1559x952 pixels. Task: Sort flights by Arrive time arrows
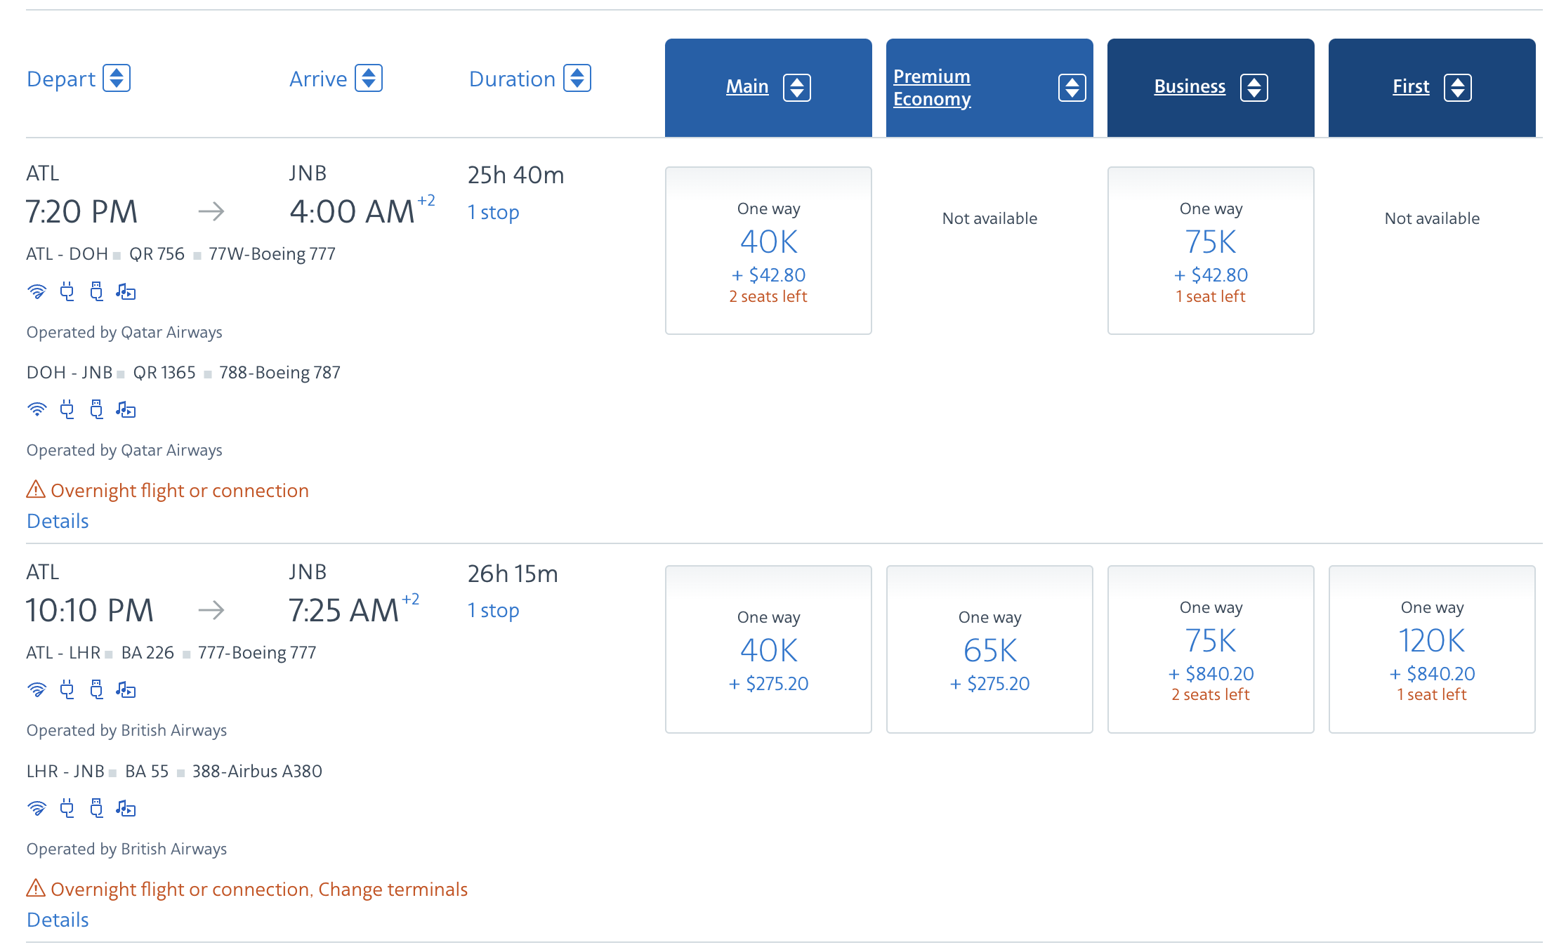click(369, 78)
